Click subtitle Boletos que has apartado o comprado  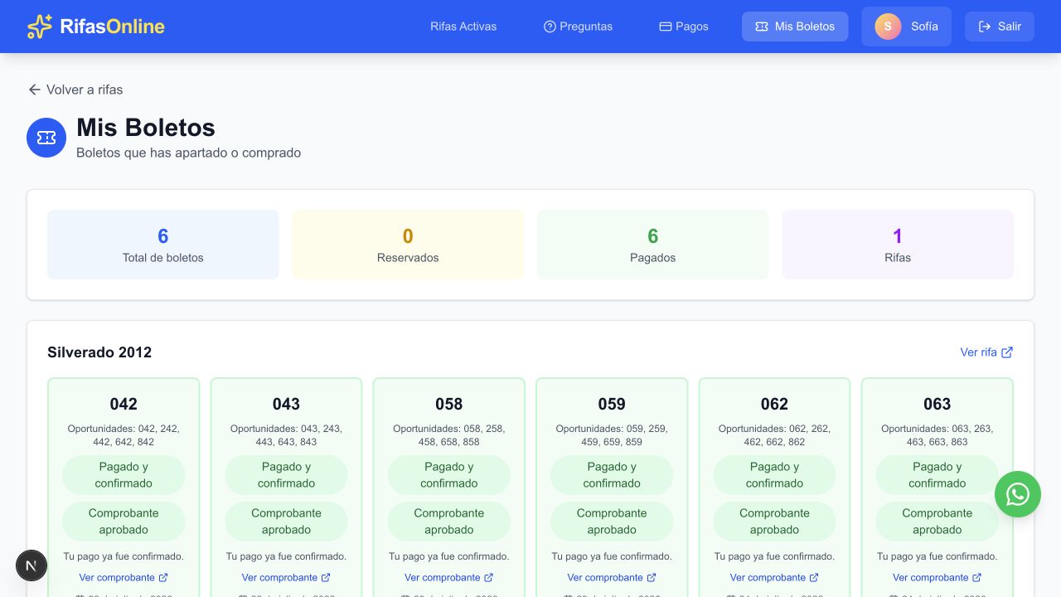click(x=188, y=153)
